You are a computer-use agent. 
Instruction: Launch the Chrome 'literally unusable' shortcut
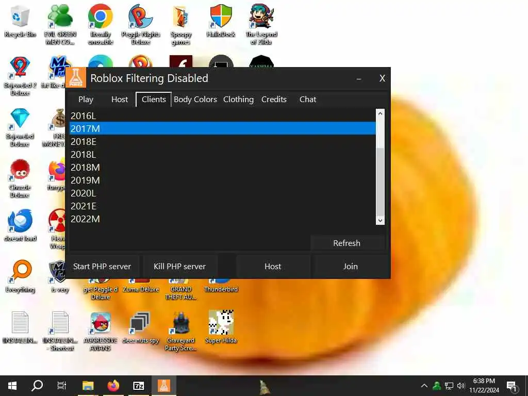pos(101,24)
